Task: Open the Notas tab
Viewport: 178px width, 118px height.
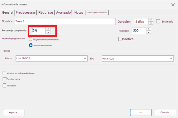Action: [x=79, y=12]
